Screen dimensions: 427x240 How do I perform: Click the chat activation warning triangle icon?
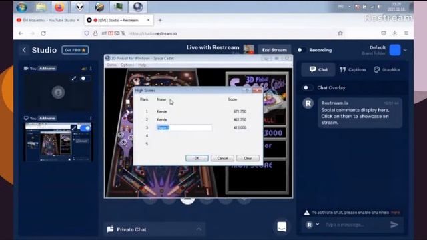click(x=307, y=213)
